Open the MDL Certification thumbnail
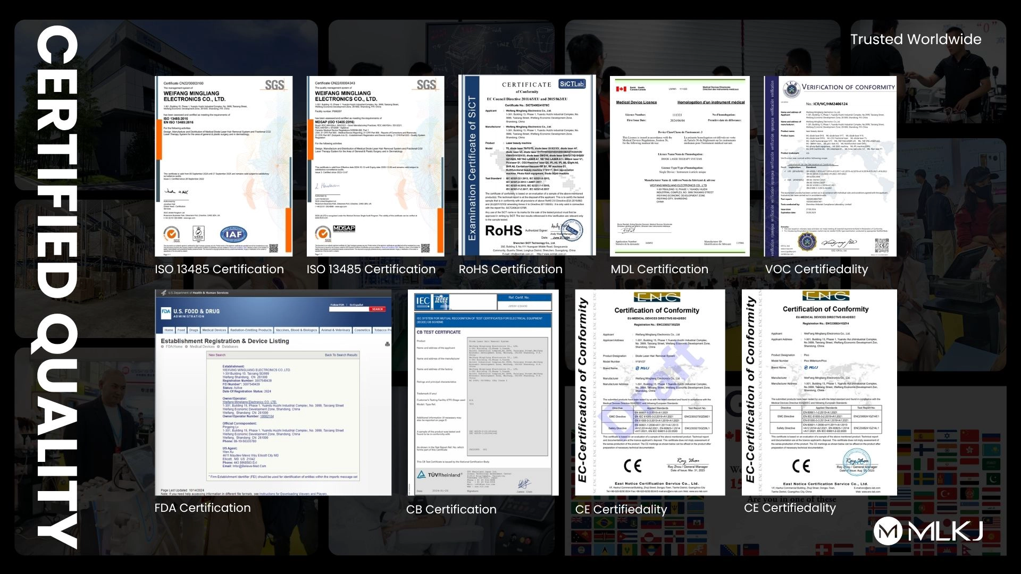 (x=679, y=166)
